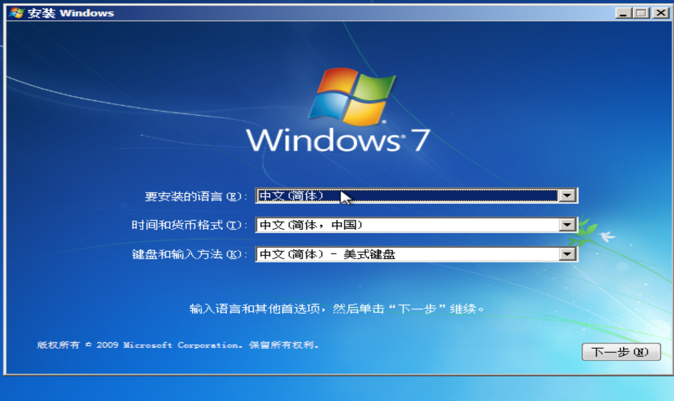This screenshot has width=674, height=401.
Task: Open the time and currency format dropdown arrow
Action: (567, 225)
